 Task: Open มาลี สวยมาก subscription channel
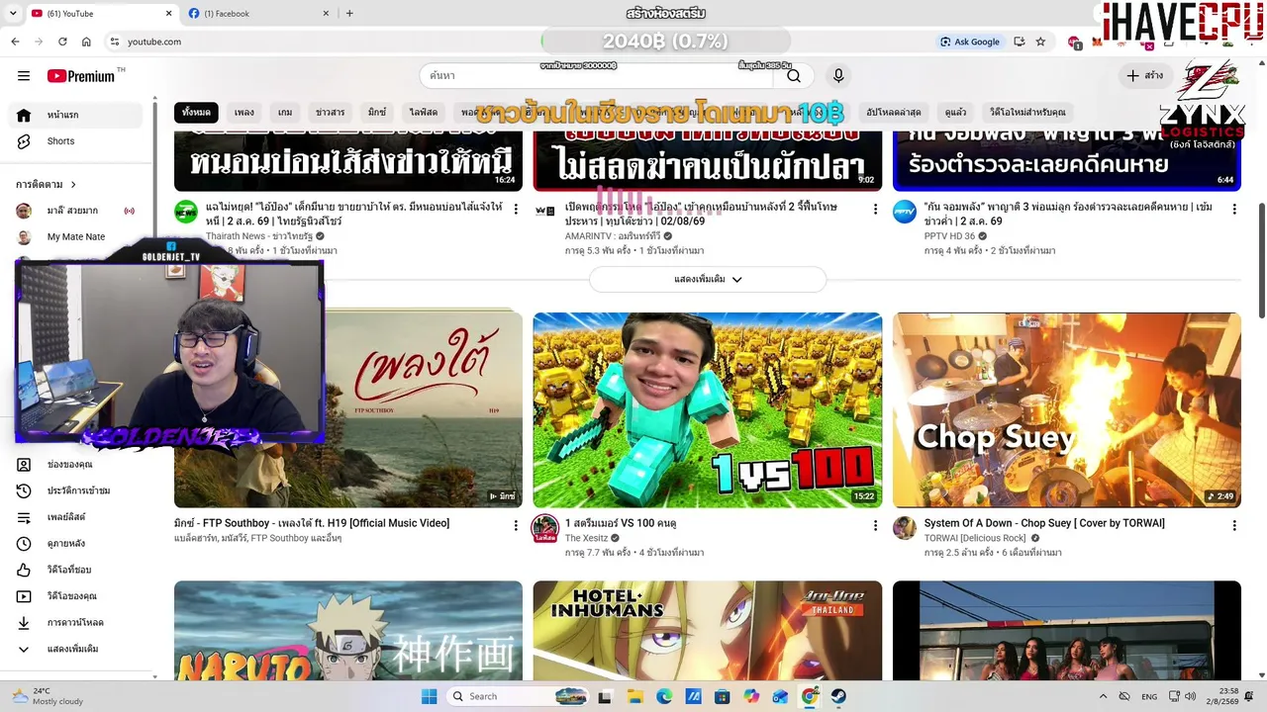[75, 211]
